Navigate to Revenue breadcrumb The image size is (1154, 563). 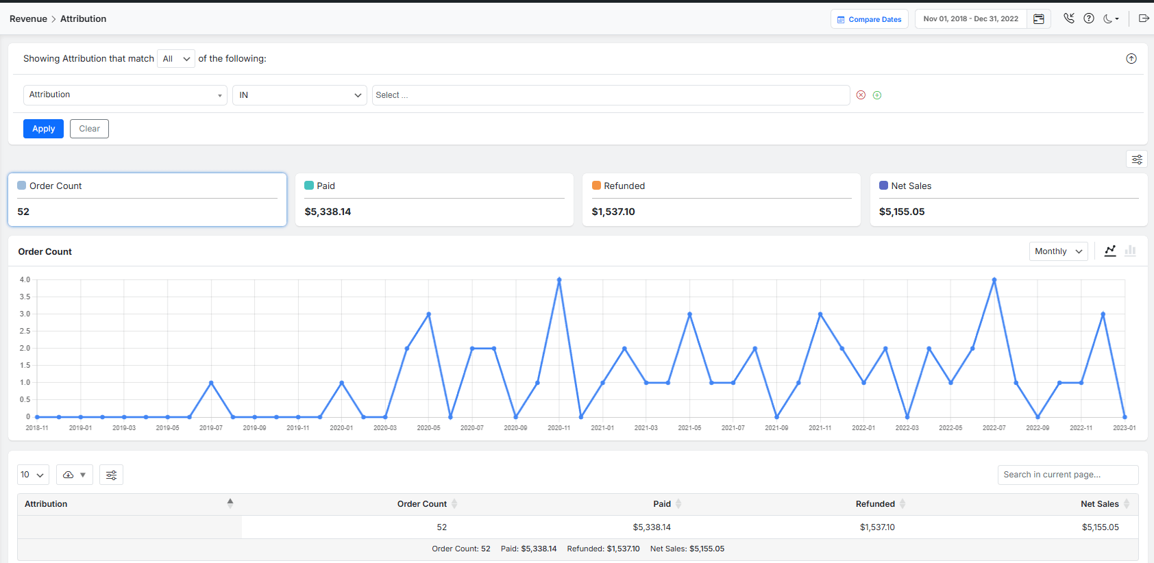(x=28, y=19)
